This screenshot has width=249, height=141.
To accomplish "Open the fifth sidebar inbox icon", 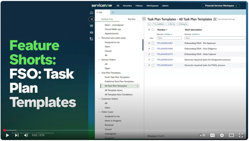I will point(92,39).
